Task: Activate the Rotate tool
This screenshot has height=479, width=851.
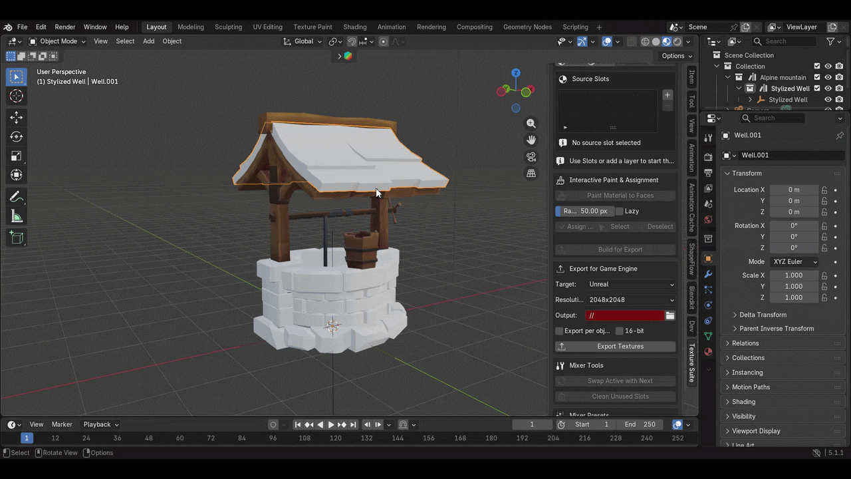Action: [17, 136]
